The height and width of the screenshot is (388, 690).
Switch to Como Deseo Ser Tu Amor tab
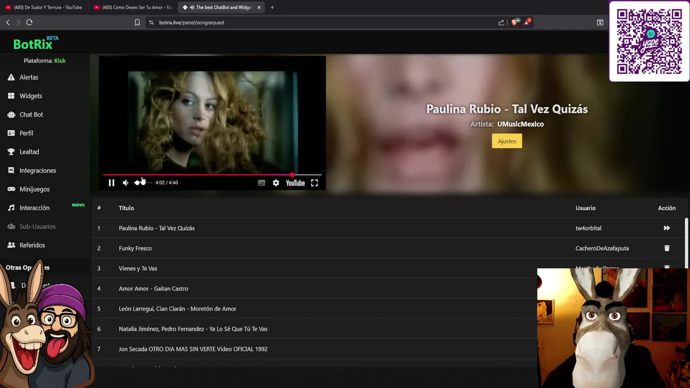click(x=132, y=8)
